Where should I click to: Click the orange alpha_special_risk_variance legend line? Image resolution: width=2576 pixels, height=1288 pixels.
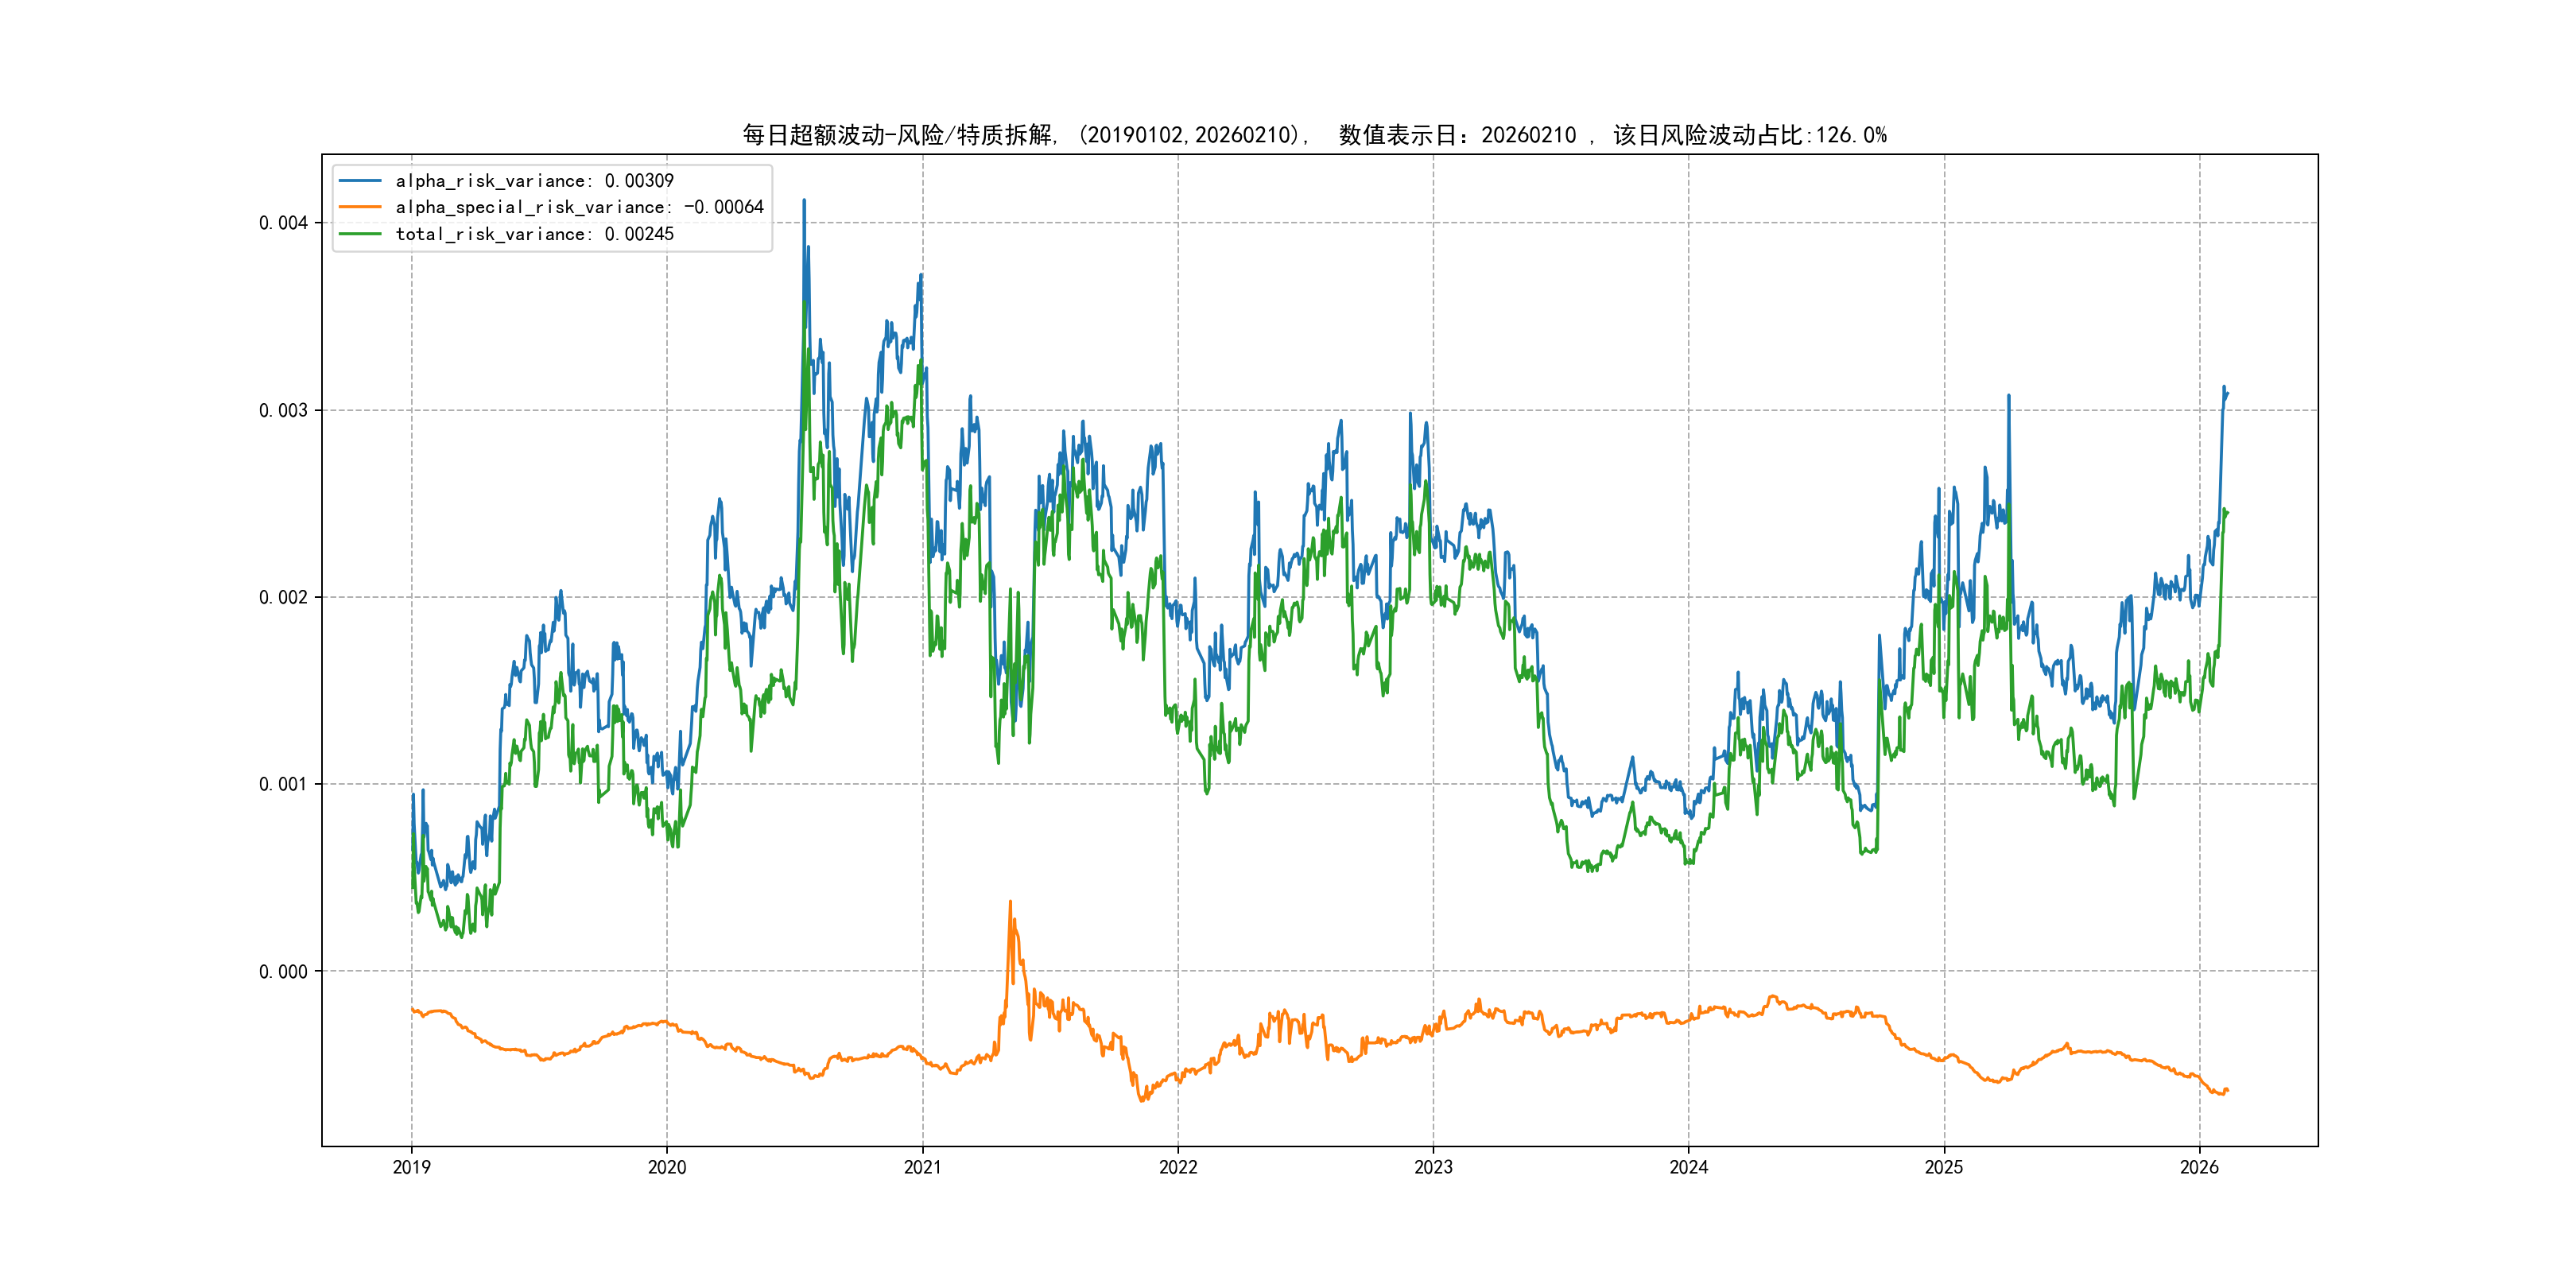click(x=360, y=207)
